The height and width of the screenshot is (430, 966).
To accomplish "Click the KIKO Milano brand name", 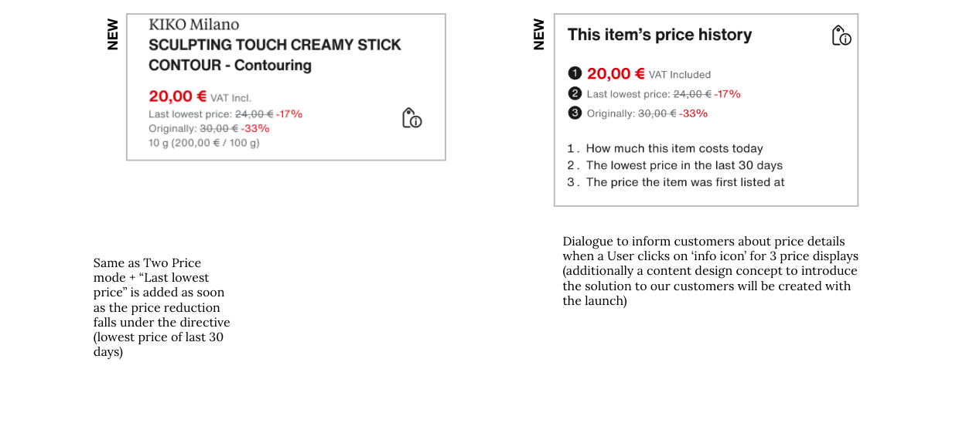I will [194, 25].
